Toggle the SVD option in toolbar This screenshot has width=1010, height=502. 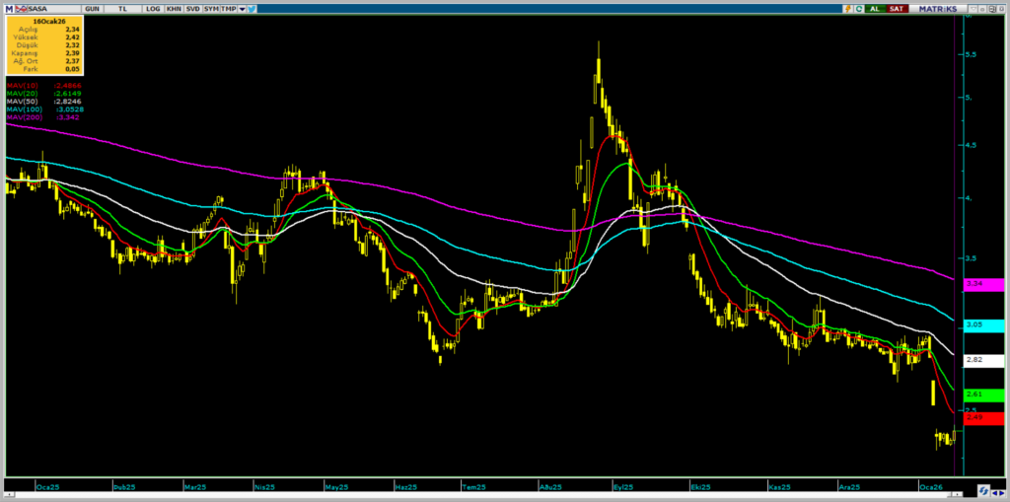coord(192,8)
